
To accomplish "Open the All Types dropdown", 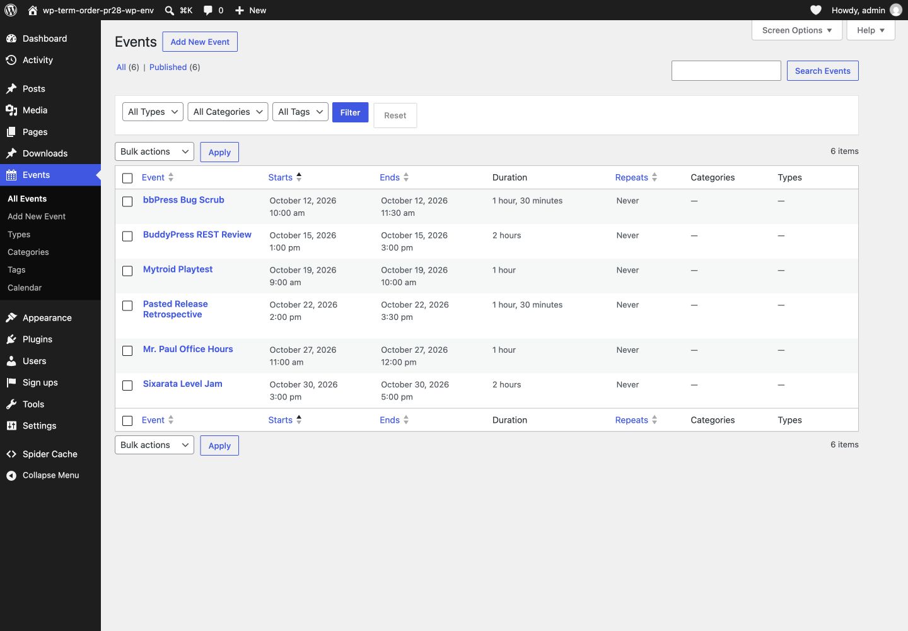I will click(153, 112).
